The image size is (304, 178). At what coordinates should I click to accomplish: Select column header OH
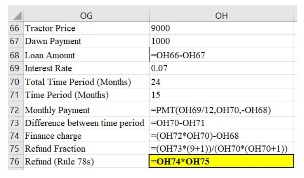click(x=221, y=16)
